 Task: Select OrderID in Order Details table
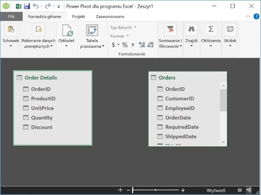pos(41,89)
